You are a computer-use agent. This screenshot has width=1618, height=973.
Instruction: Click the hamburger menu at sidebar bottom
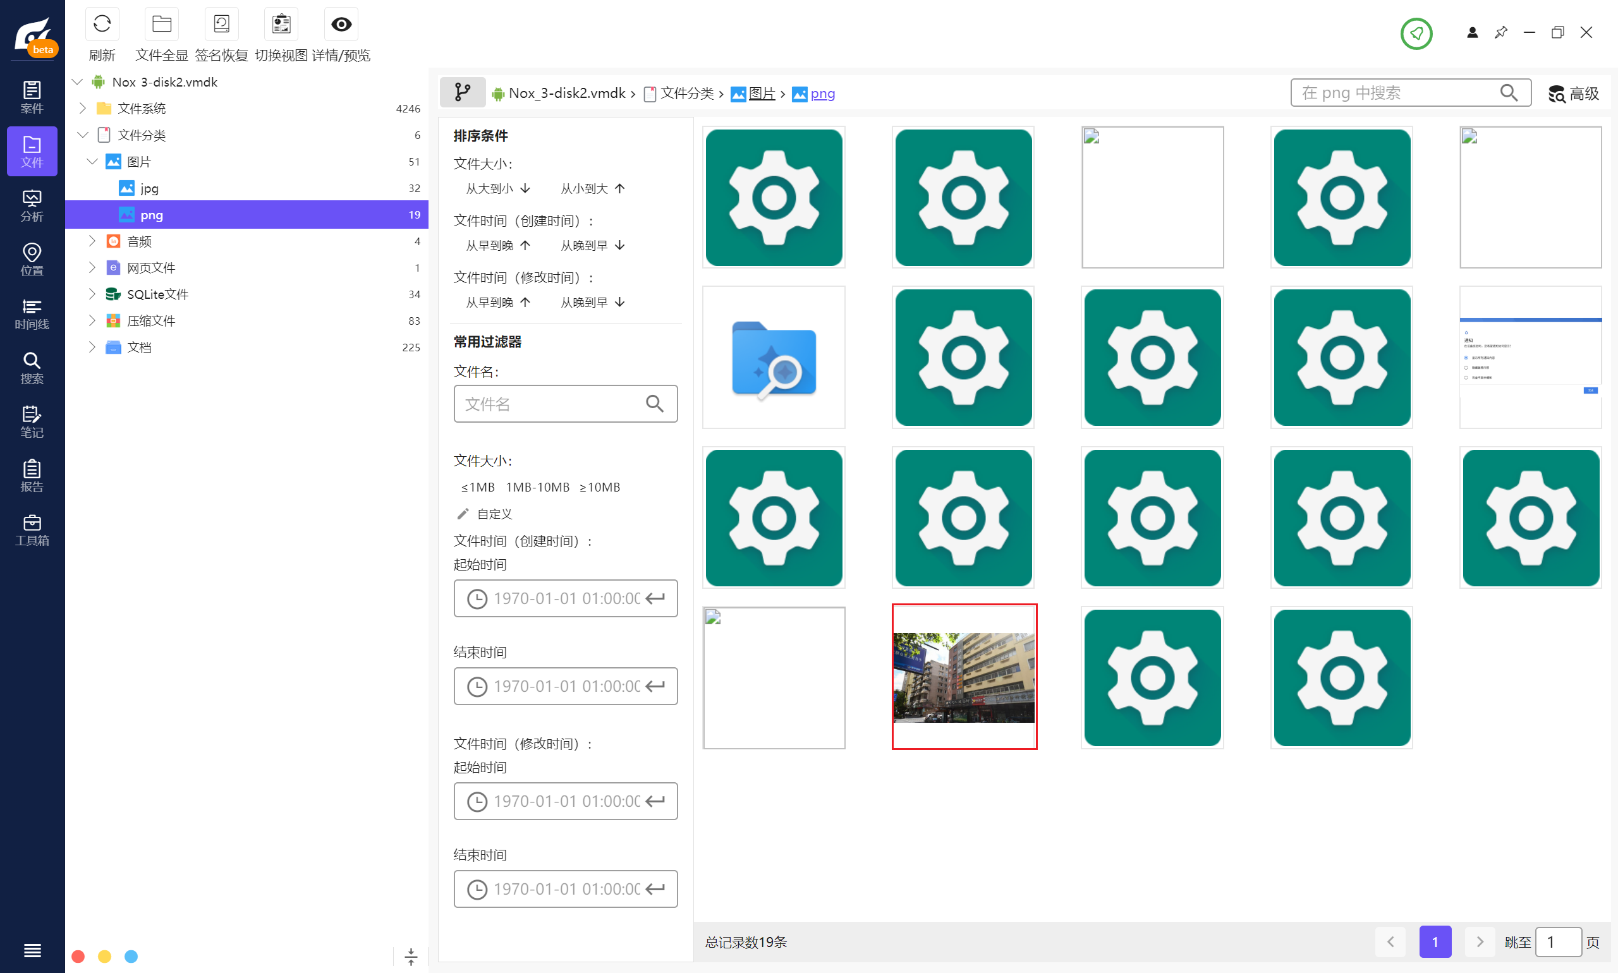click(32, 950)
